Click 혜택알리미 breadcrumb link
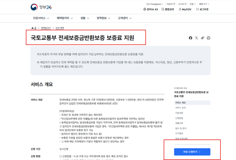 46,28
